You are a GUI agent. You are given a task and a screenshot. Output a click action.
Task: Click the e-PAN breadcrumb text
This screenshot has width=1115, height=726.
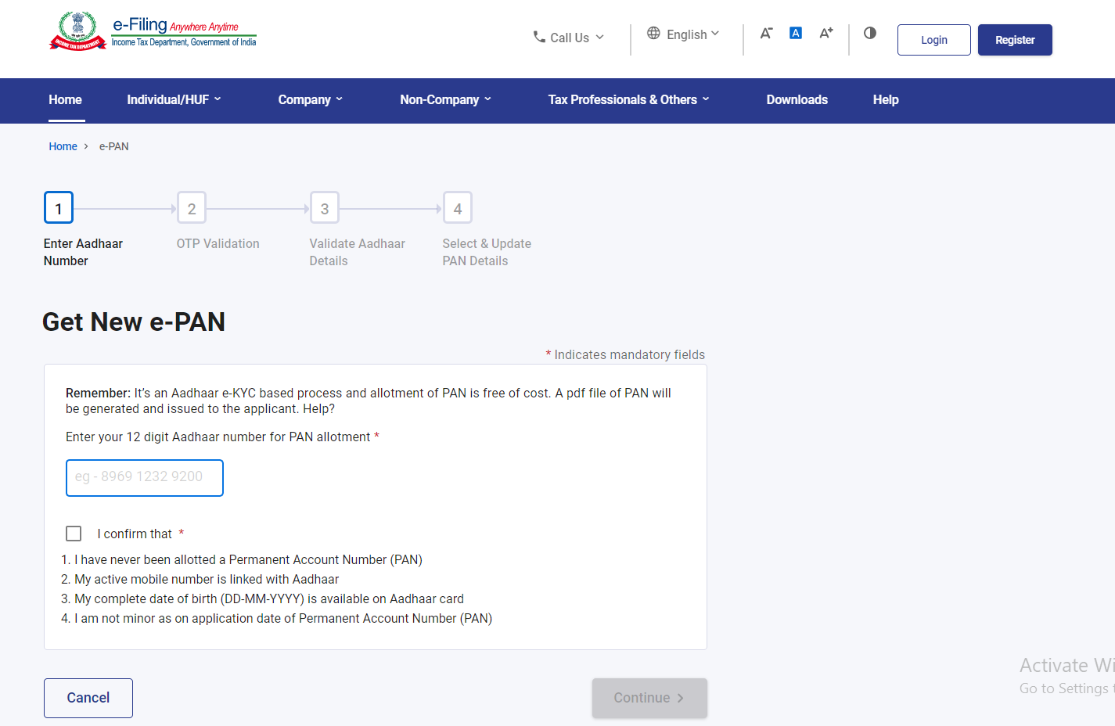(114, 146)
